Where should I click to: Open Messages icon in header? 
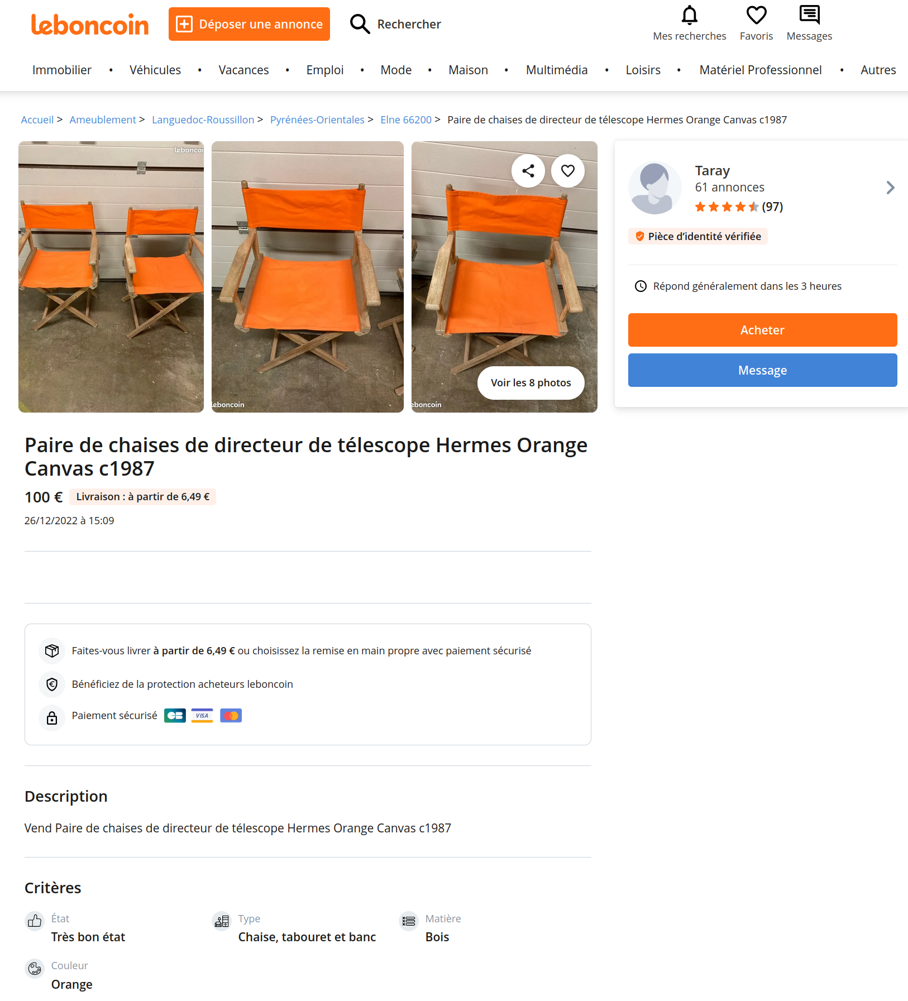[x=809, y=15]
